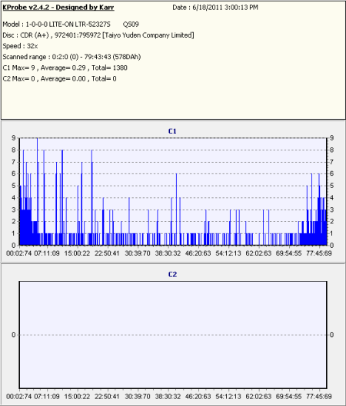
Task: Click the KProbe v2.4.2 title heading
Action: (58, 8)
